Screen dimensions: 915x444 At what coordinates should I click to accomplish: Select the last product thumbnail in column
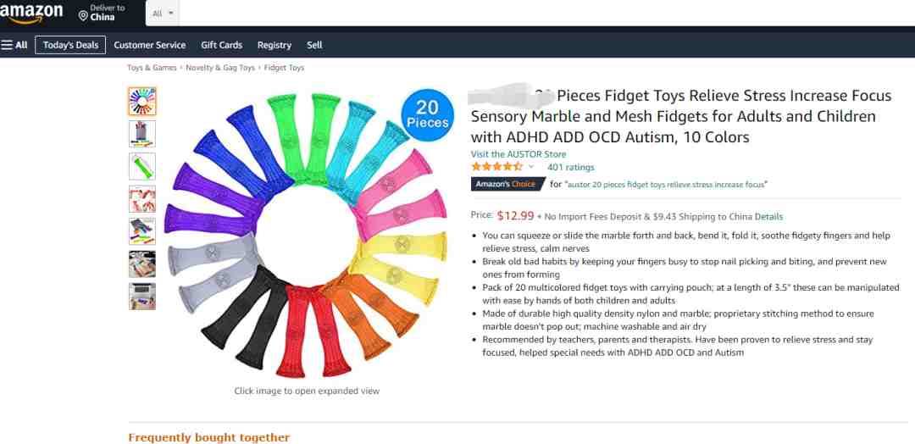(142, 296)
